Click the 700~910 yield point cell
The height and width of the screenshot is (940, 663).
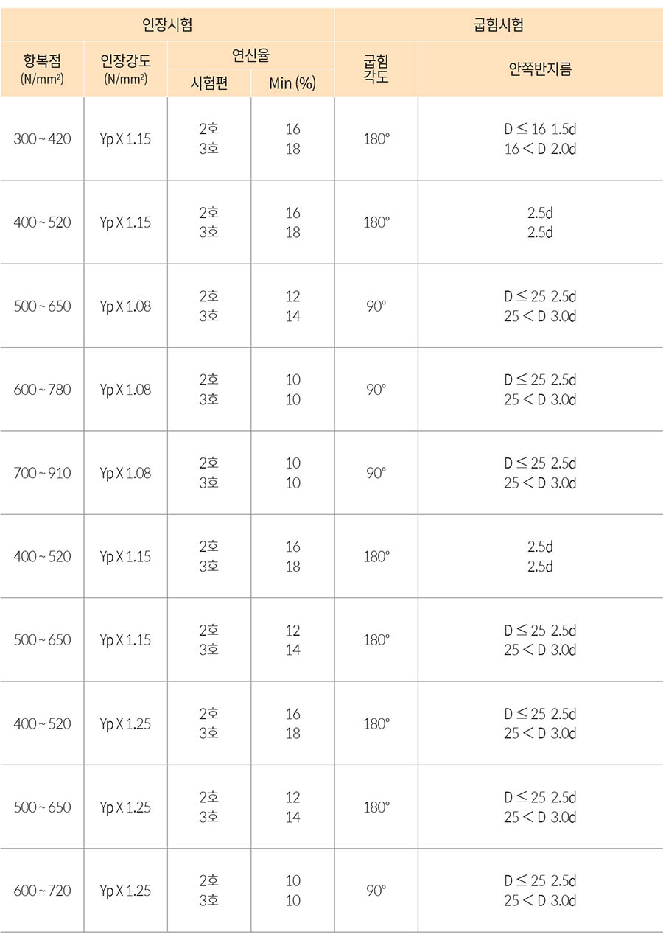coord(42,473)
